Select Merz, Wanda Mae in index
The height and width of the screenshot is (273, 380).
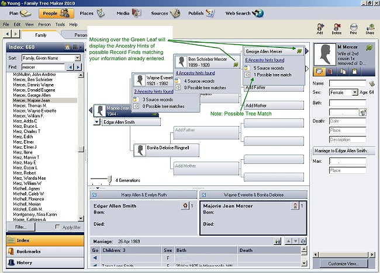point(29,178)
